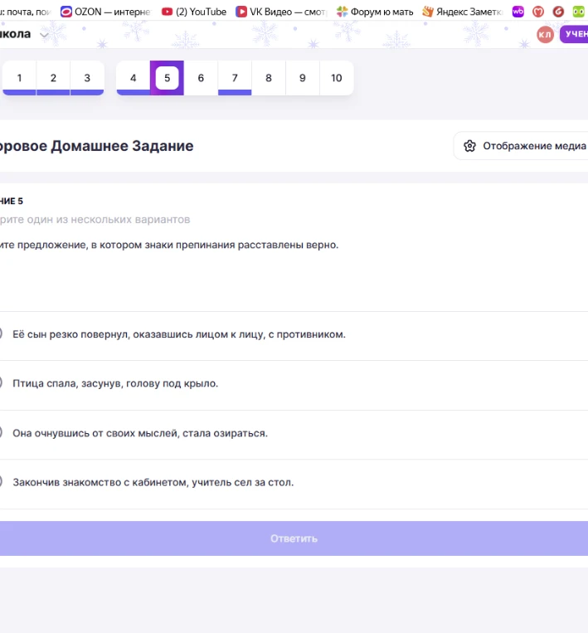
Task: Go to question 8
Action: tap(269, 78)
